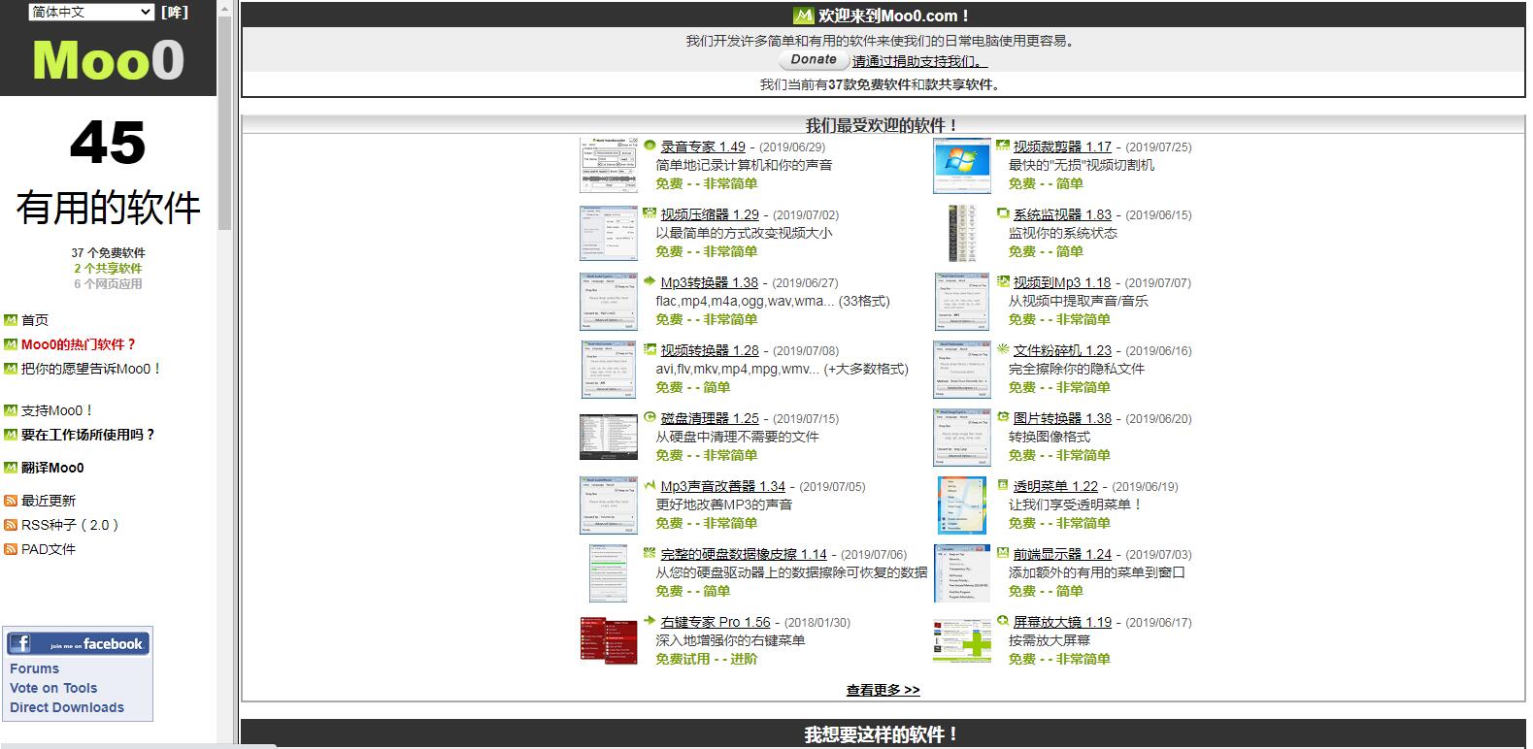
Task: Open the Direct Downloads link
Action: tap(67, 707)
